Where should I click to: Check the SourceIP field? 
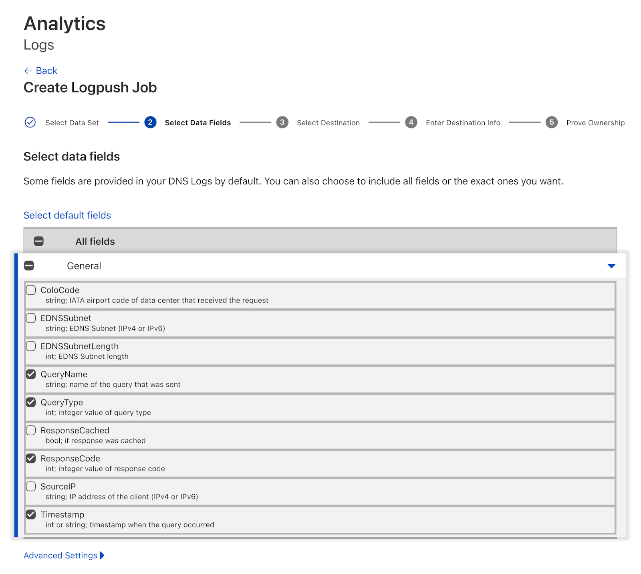click(x=31, y=486)
